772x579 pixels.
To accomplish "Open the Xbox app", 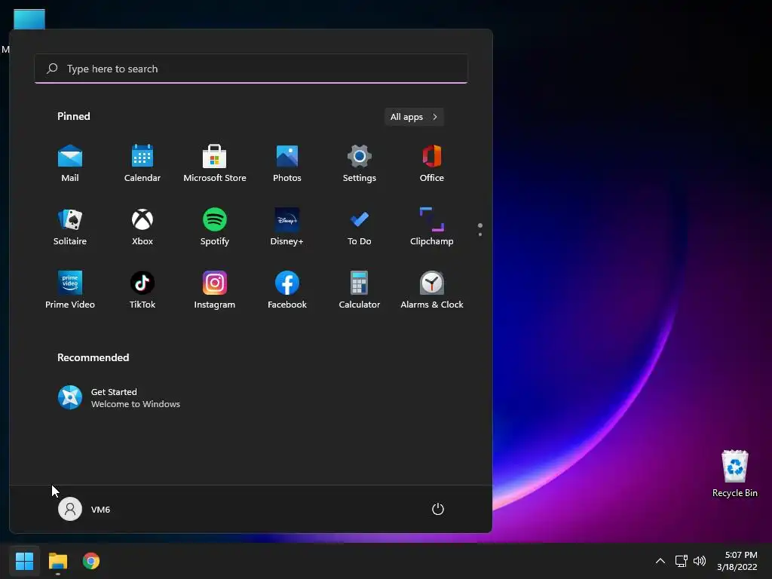I will click(x=142, y=227).
